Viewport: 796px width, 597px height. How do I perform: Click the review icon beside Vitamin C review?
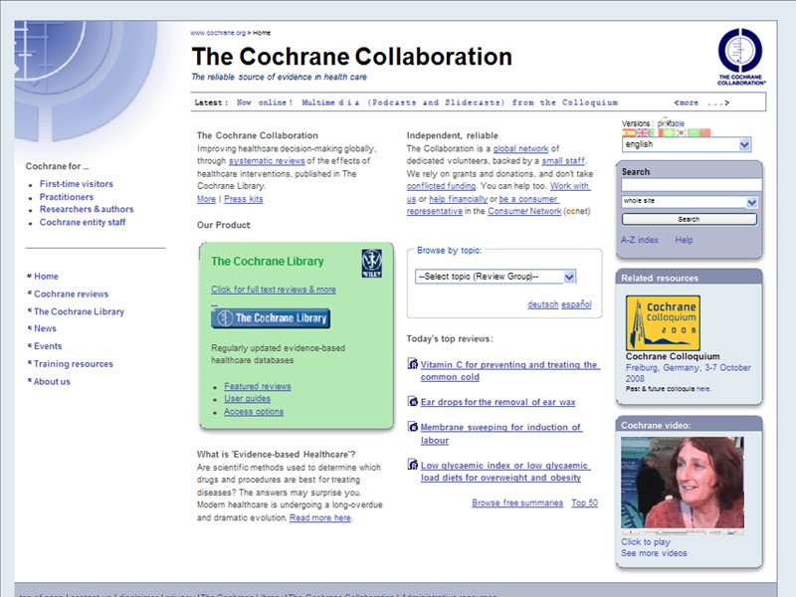click(413, 363)
